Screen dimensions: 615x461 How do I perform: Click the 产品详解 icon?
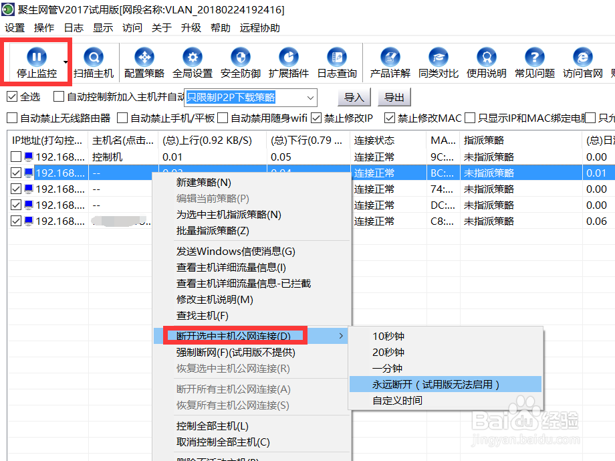pyautogui.click(x=390, y=58)
